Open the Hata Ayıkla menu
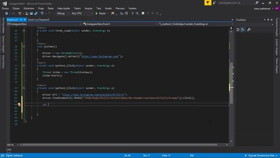This screenshot has width=280, height=158. (63, 8)
